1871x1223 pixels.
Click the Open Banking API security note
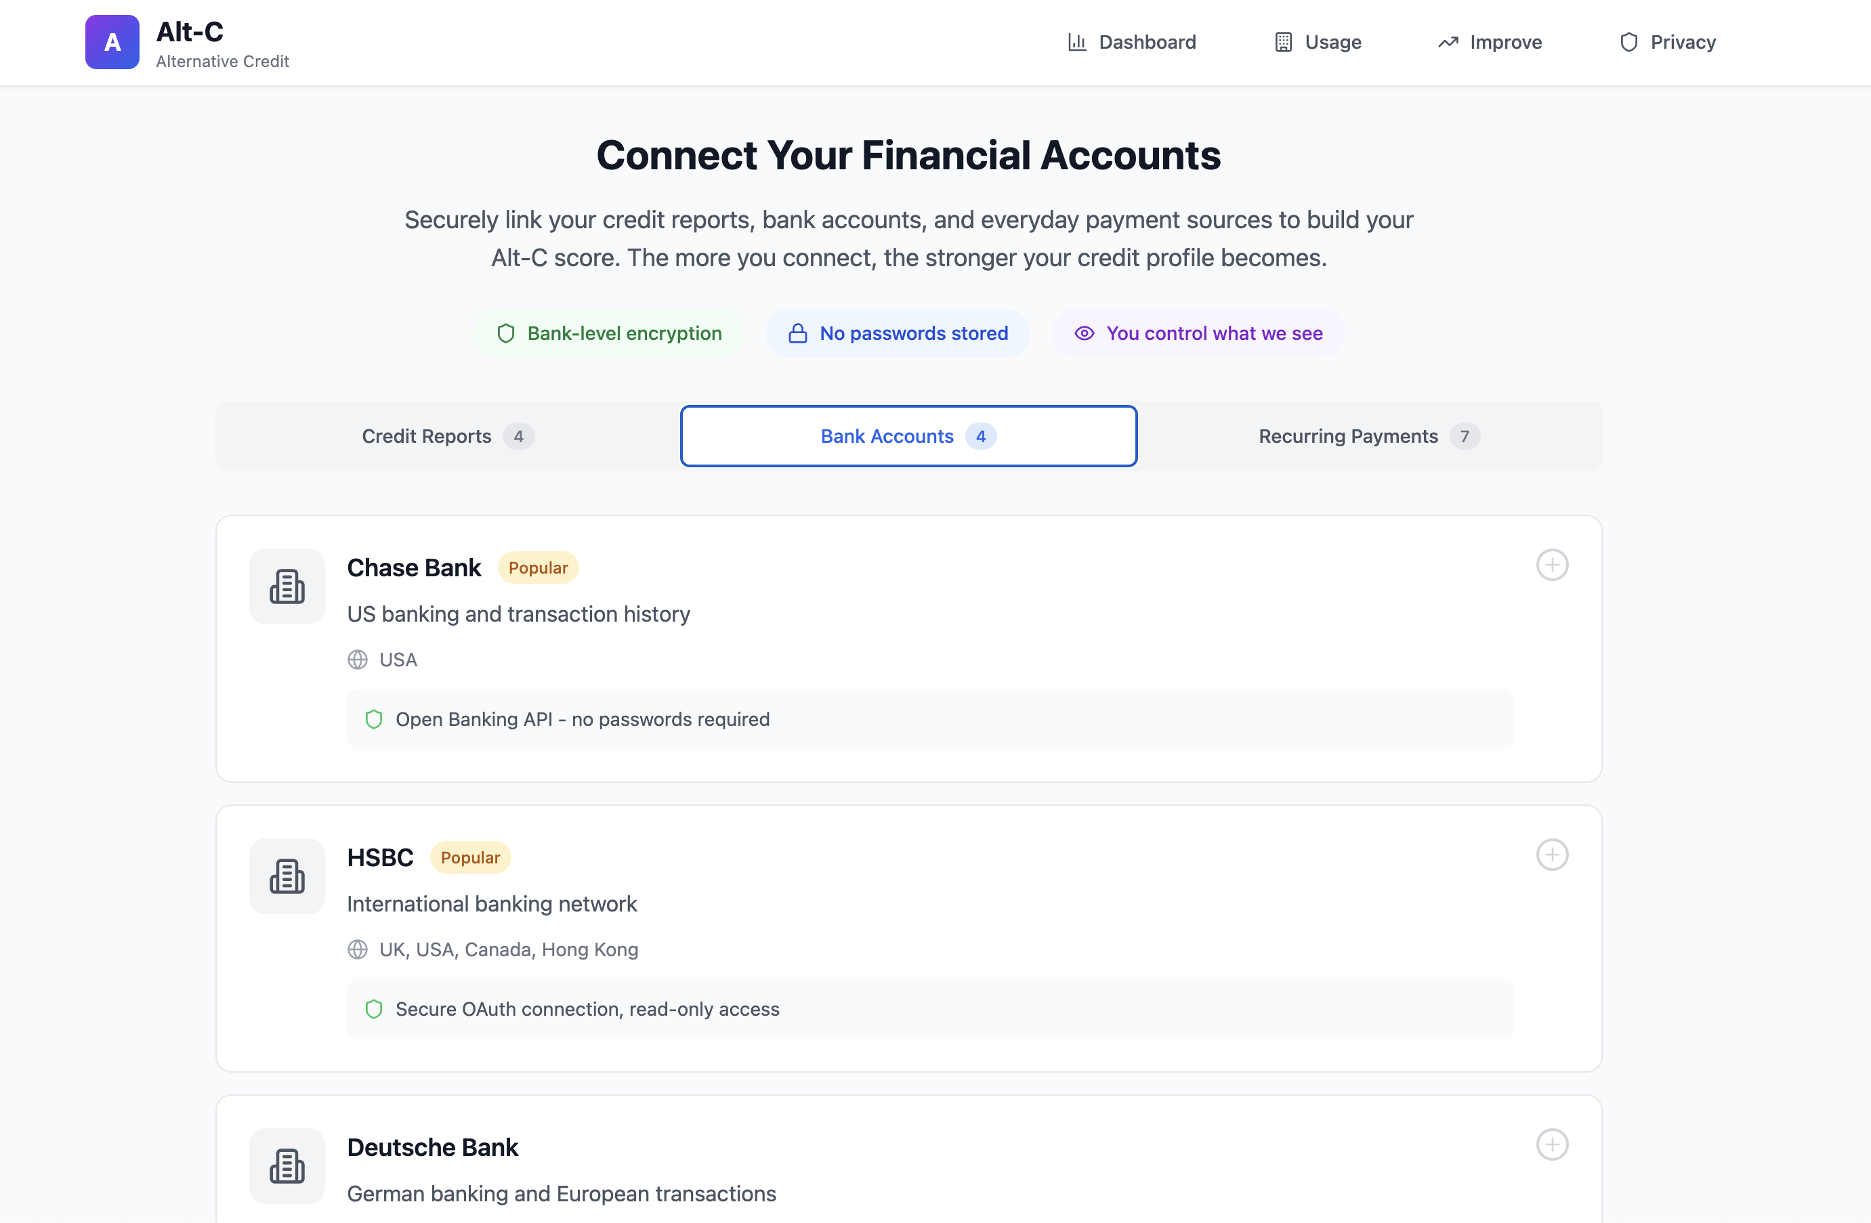point(930,720)
